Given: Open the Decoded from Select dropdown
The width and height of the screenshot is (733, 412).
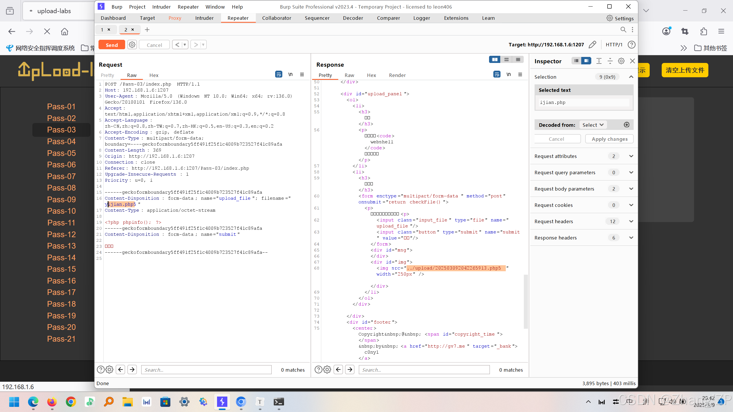Looking at the screenshot, I should 593,125.
